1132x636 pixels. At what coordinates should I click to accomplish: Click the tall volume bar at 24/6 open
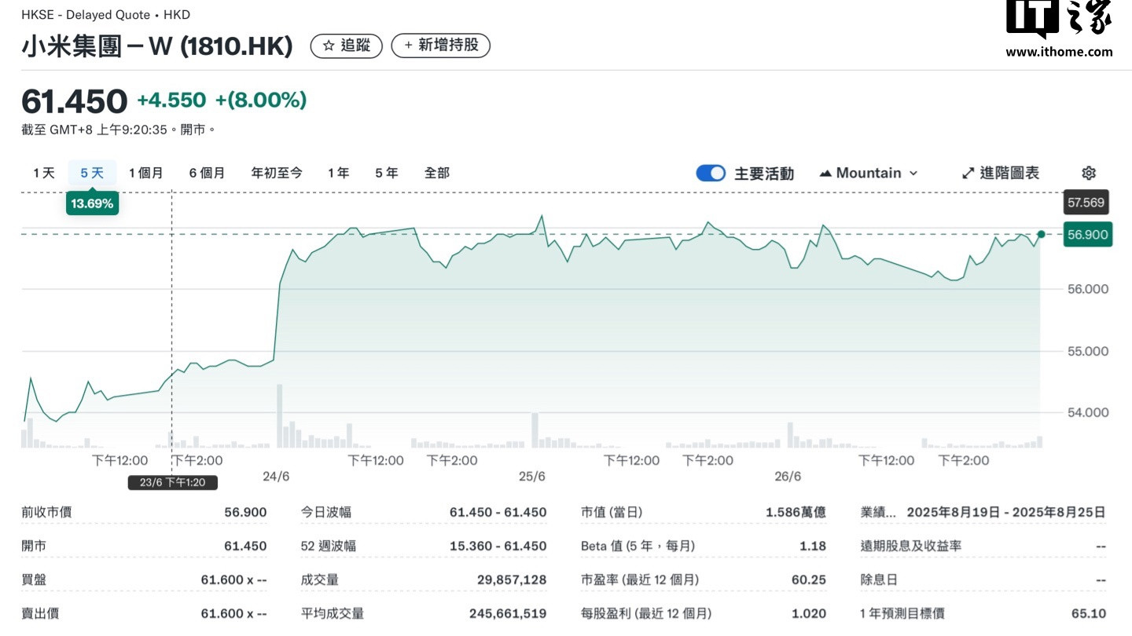coord(280,415)
